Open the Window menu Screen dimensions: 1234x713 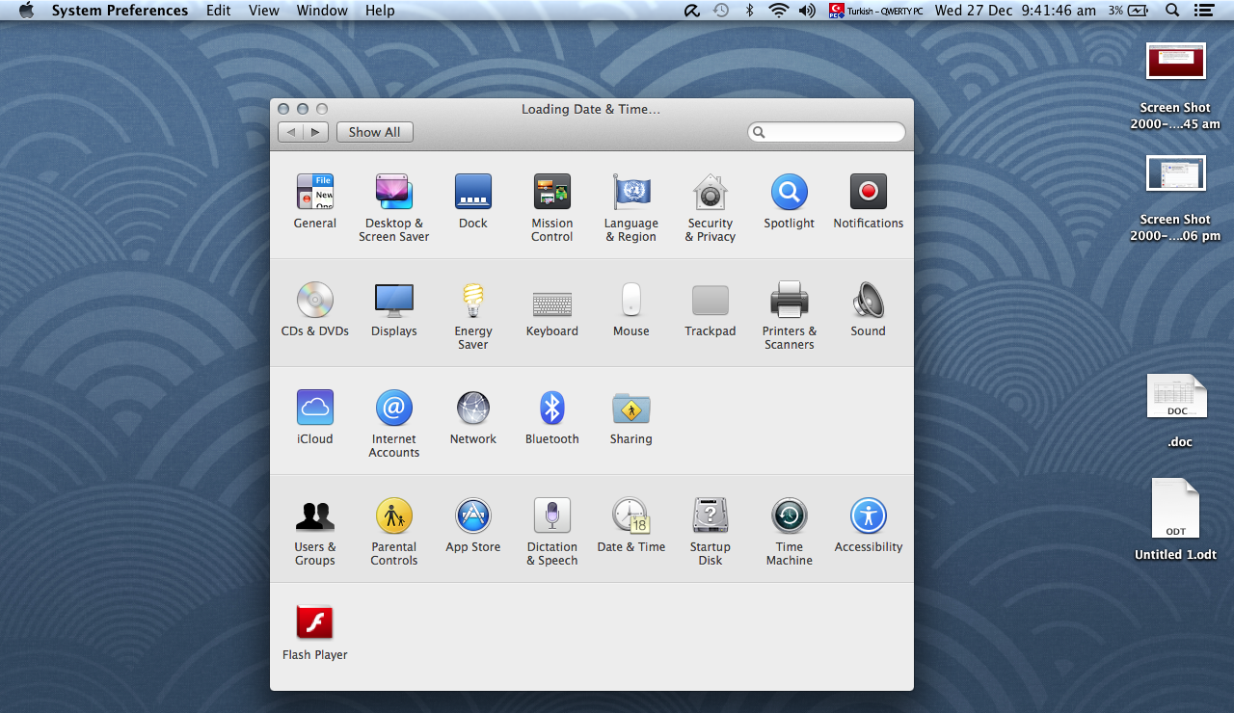pyautogui.click(x=322, y=11)
